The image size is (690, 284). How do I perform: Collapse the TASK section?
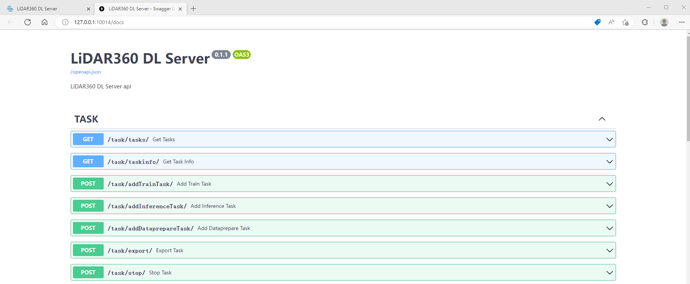coord(602,119)
